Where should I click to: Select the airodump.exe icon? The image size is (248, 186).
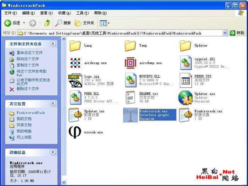130,63
